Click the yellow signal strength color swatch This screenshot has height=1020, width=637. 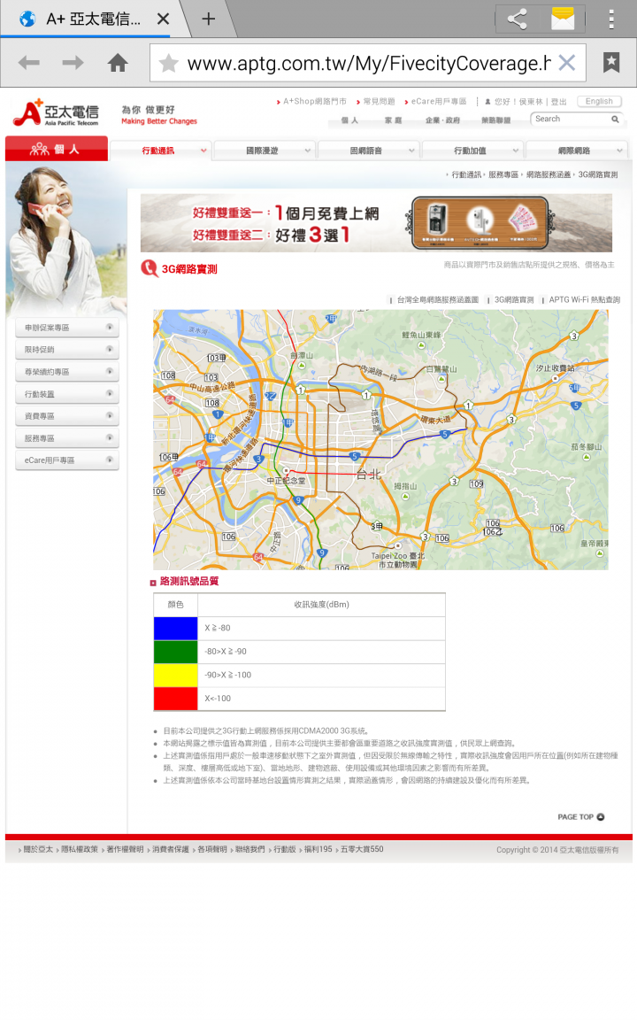pyautogui.click(x=175, y=676)
